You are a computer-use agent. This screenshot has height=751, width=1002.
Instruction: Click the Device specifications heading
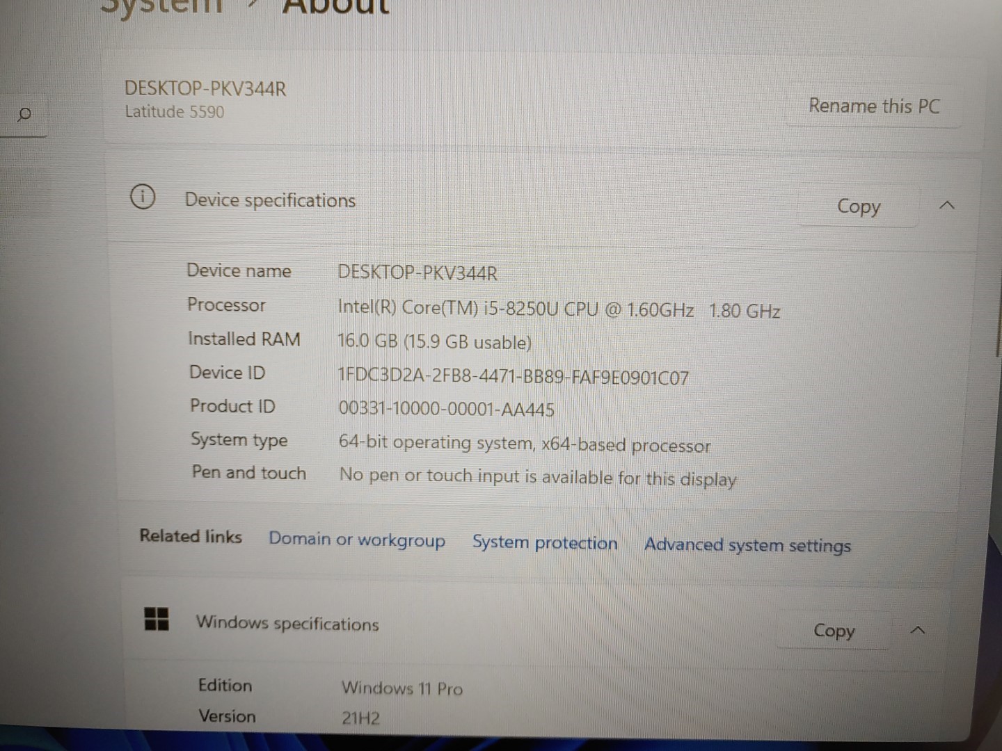(x=270, y=200)
